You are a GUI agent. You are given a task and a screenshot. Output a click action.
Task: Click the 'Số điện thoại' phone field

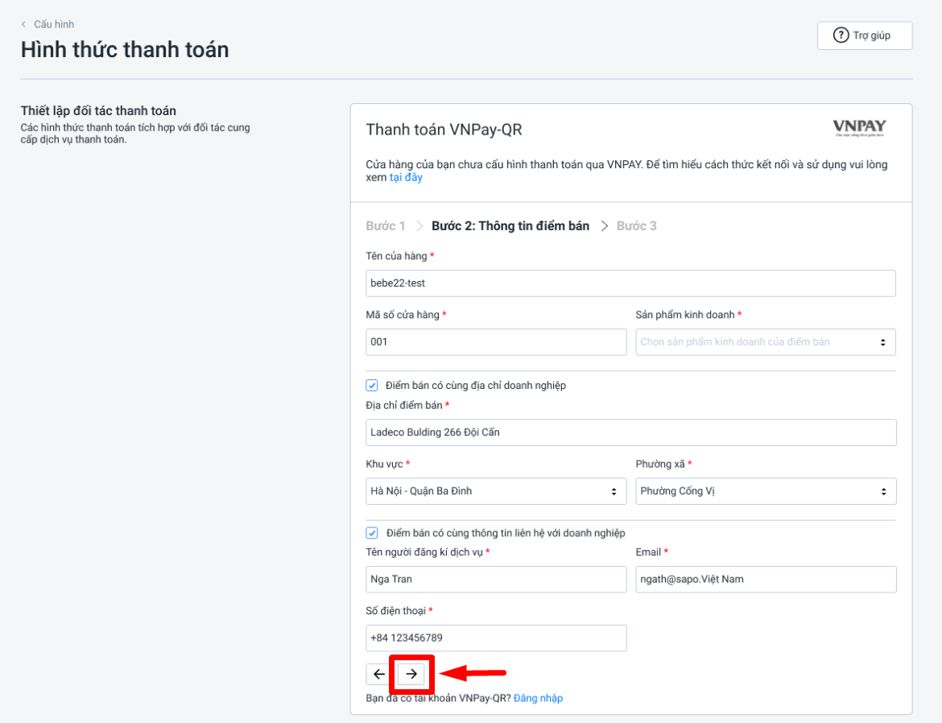495,638
